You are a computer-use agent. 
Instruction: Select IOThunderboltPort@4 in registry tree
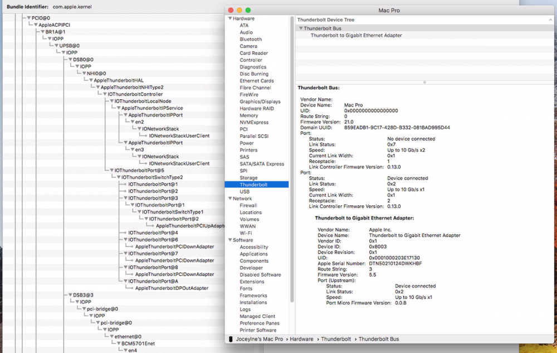pyautogui.click(x=153, y=233)
